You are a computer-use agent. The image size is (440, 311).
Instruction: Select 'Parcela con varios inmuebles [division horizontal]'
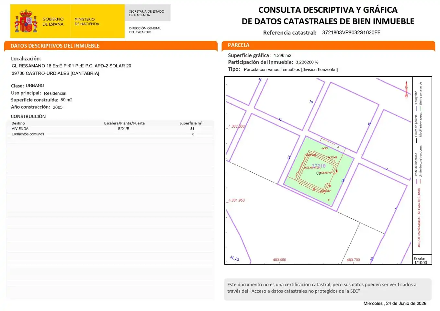coord(291,70)
